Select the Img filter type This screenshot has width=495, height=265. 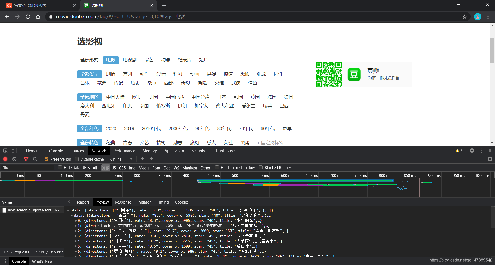point(132,168)
